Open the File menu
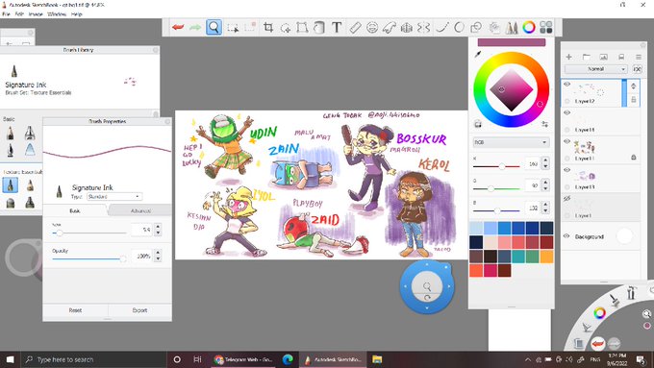654x368 pixels. click(x=6, y=14)
